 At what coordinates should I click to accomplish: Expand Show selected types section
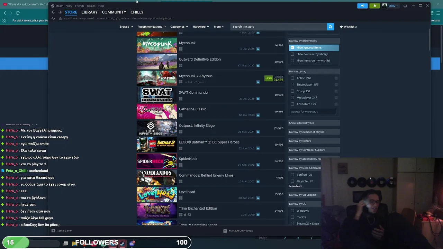click(x=314, y=123)
